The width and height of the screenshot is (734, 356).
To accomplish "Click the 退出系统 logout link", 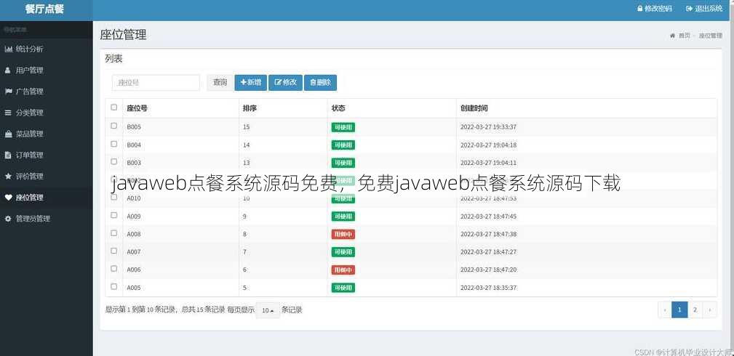I will 704,9.
